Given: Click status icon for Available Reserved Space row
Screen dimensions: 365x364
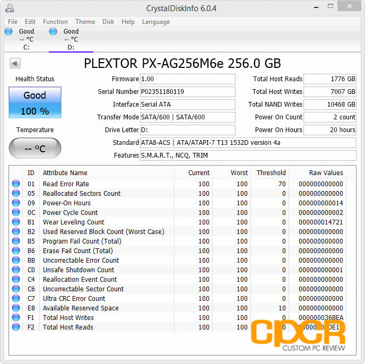Looking at the screenshot, I should click(x=16, y=308).
